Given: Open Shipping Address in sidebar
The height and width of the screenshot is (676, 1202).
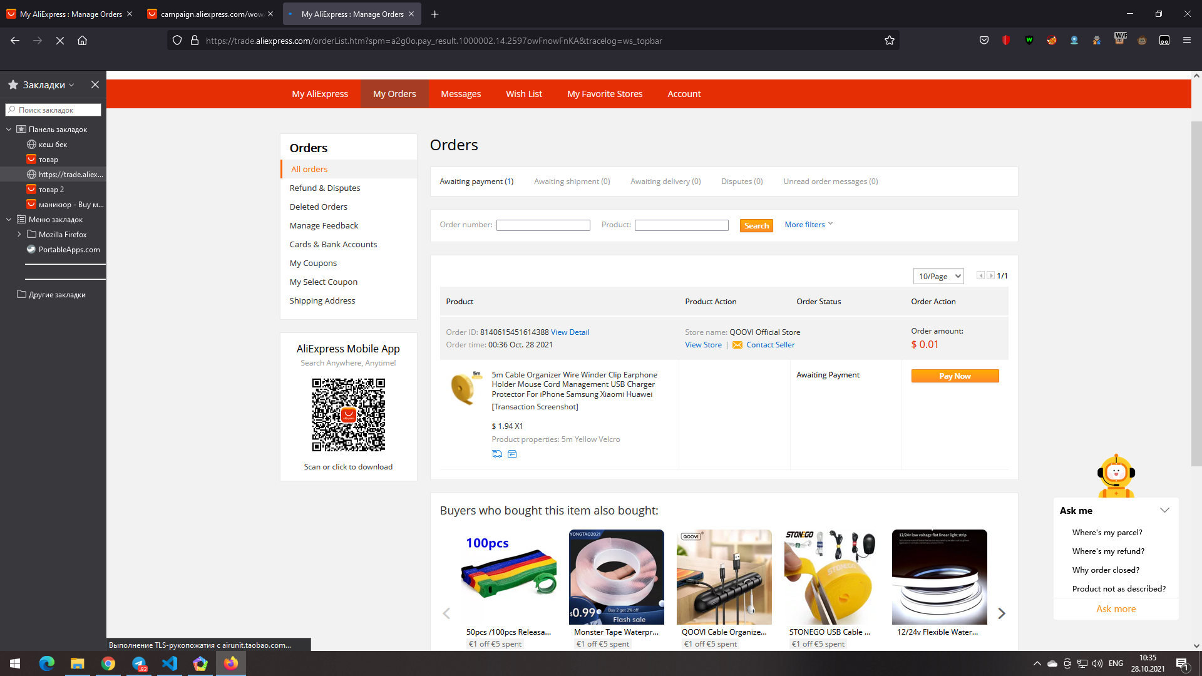Looking at the screenshot, I should coord(322,300).
